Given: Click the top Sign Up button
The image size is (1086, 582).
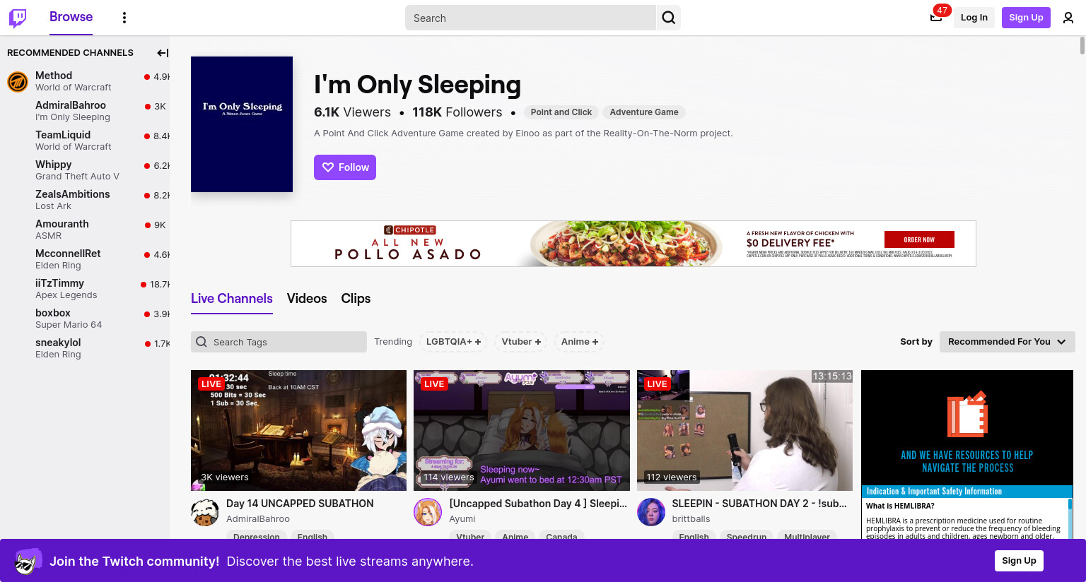Looking at the screenshot, I should point(1026,18).
